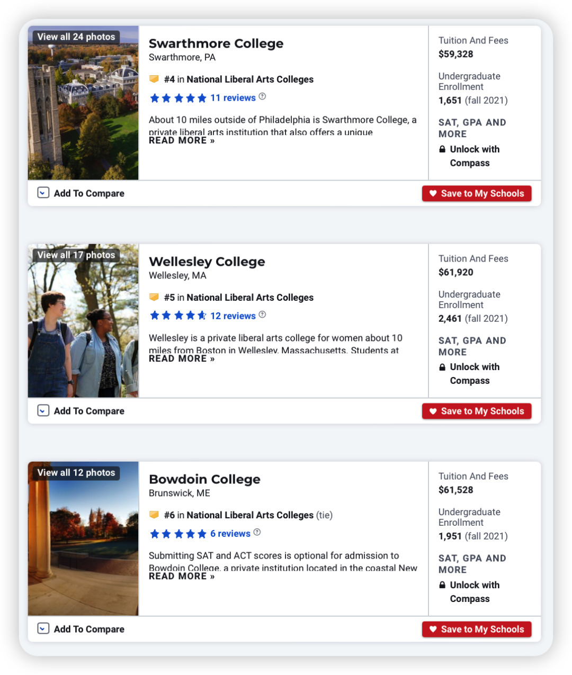Screen dimensions: 572x675
Task: Save Swarthmore College to My Schools
Action: 477,194
